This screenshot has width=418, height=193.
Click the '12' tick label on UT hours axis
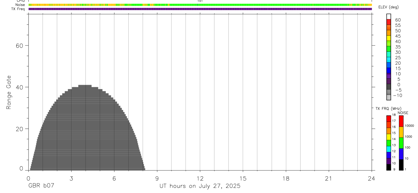(200, 178)
